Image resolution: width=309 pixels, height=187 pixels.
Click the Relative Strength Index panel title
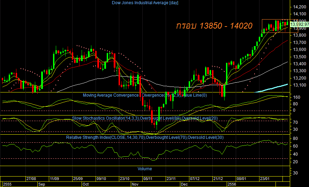click(145, 137)
